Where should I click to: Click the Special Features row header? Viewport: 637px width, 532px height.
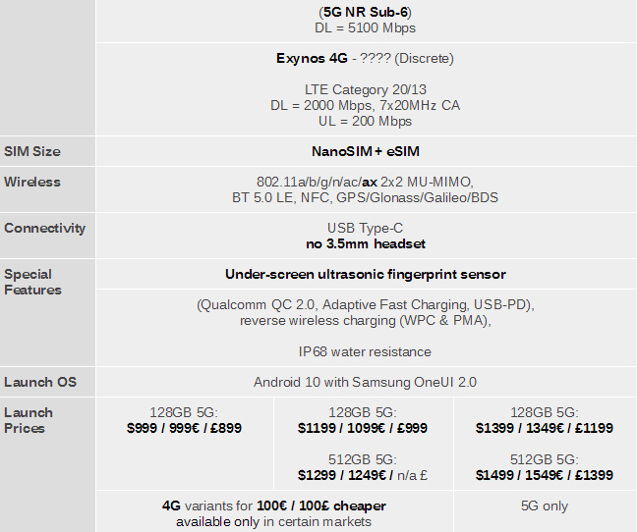(x=32, y=282)
